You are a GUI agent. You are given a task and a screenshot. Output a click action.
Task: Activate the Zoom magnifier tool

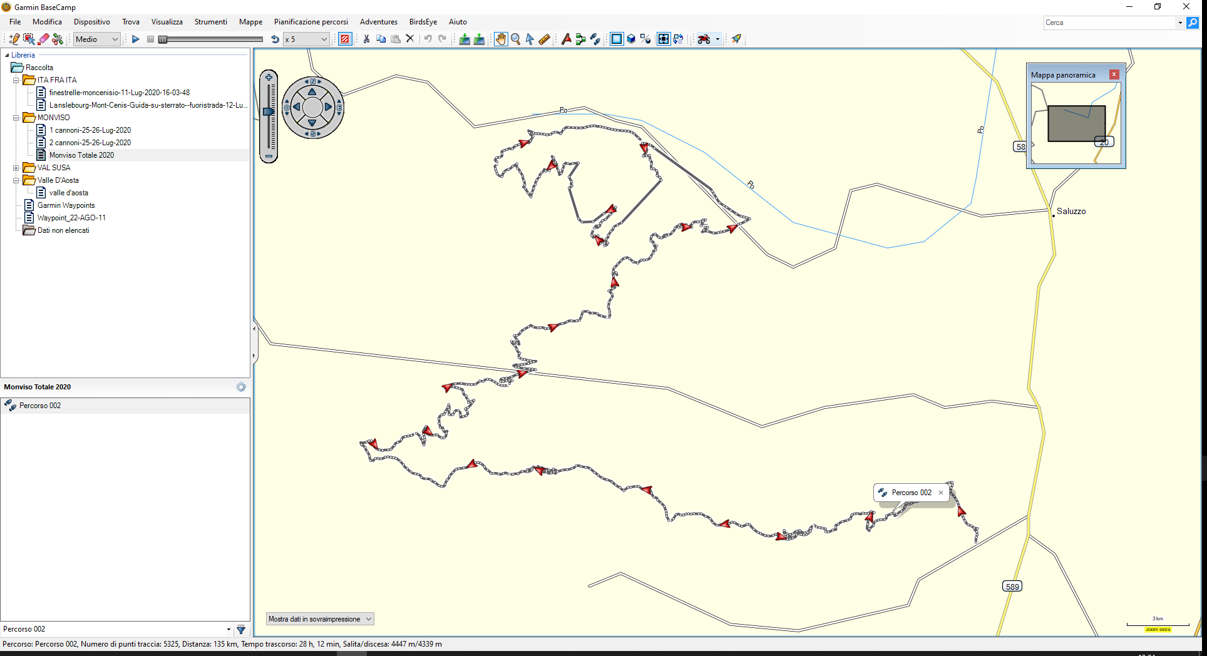click(x=516, y=39)
